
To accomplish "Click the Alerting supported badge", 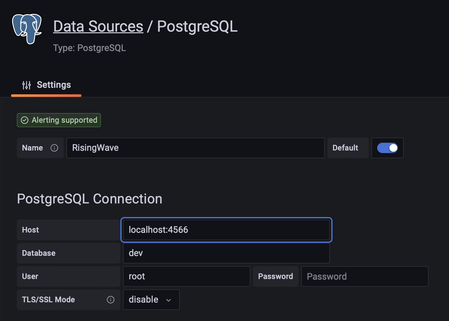I will coord(59,120).
